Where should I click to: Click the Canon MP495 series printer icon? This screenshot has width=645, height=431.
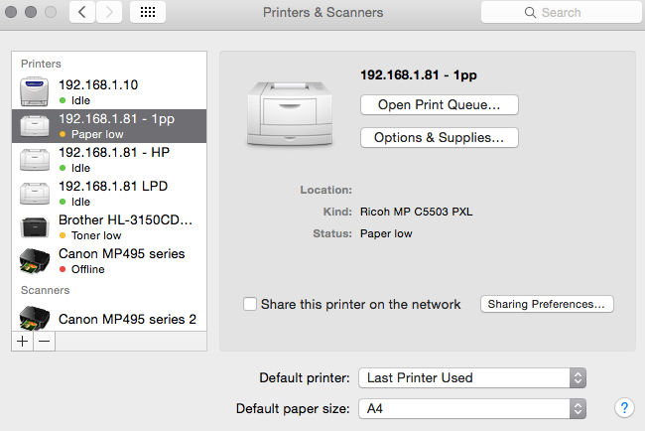pos(37,260)
